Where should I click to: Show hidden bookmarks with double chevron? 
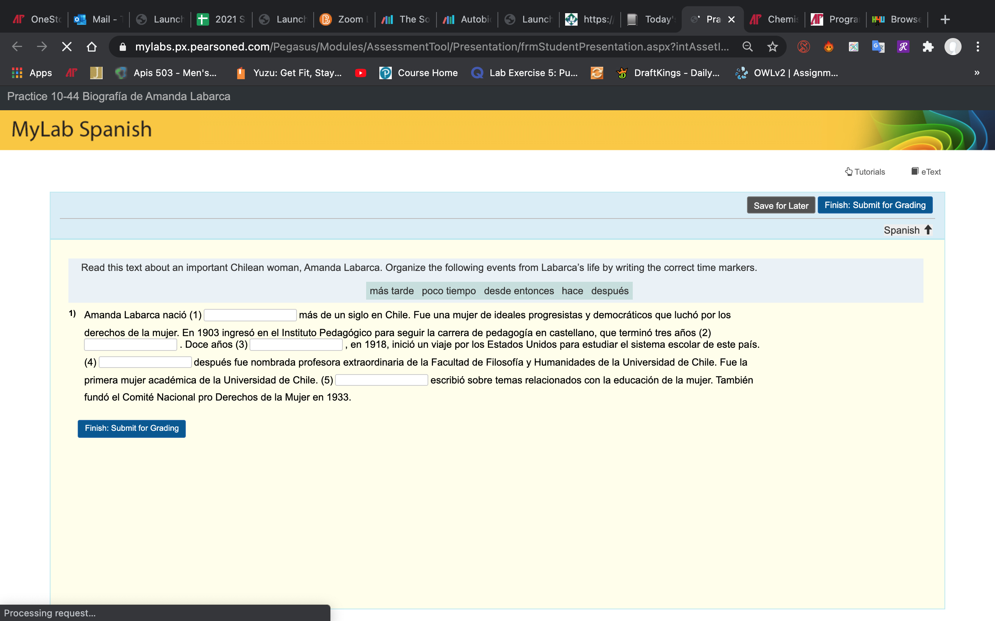976,73
